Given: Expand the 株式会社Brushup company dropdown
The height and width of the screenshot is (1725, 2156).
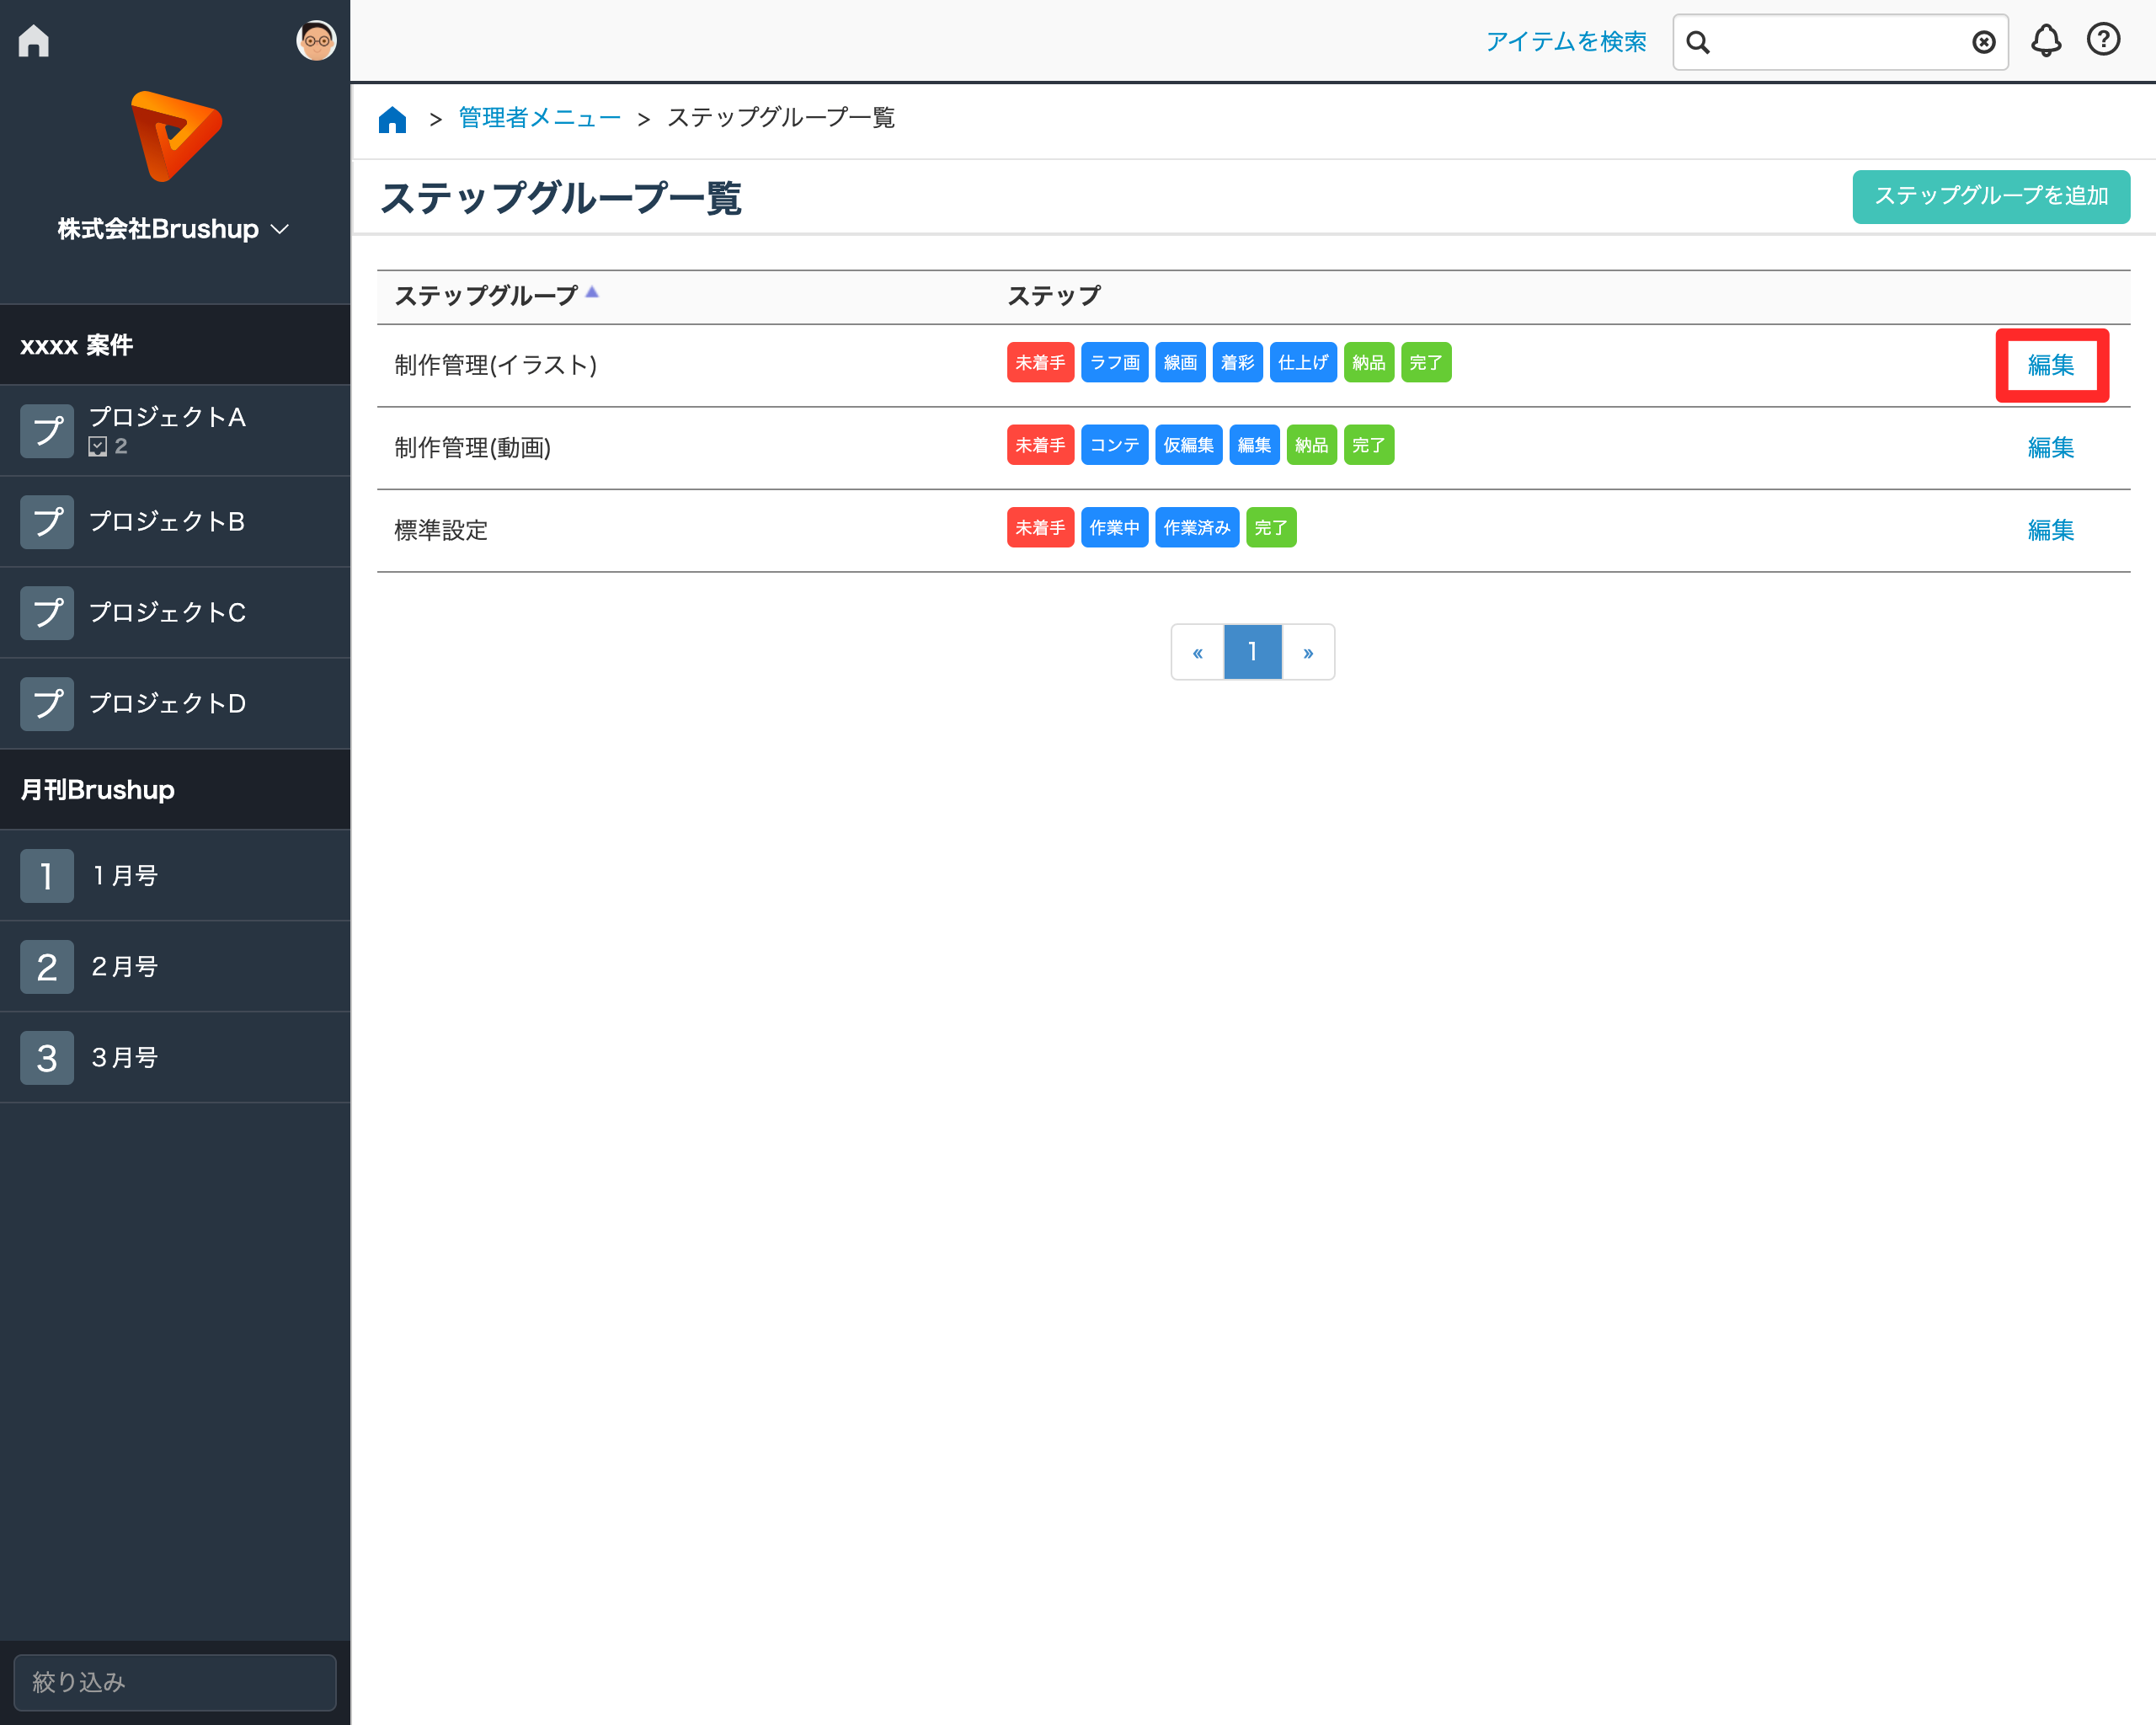Looking at the screenshot, I should [x=174, y=229].
